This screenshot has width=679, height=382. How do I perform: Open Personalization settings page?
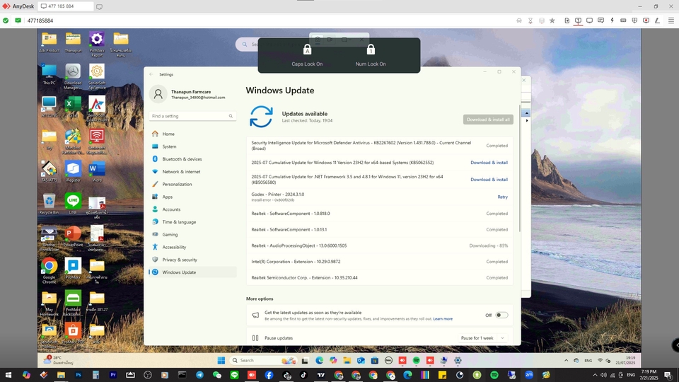click(177, 184)
